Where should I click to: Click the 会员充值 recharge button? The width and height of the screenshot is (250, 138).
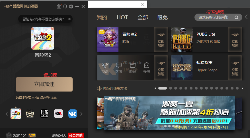pyautogui.click(x=76, y=135)
